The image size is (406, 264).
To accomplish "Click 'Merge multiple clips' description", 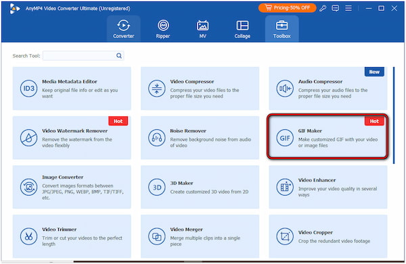I will click(205, 241).
